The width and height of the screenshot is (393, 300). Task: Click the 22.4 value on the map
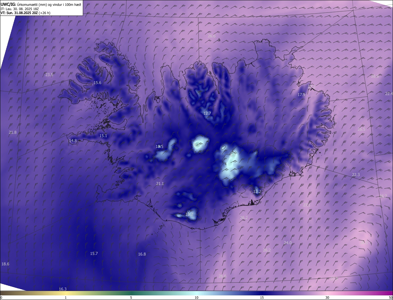pos(389,94)
